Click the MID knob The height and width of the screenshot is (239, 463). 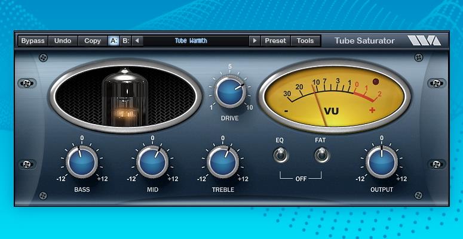coord(152,162)
